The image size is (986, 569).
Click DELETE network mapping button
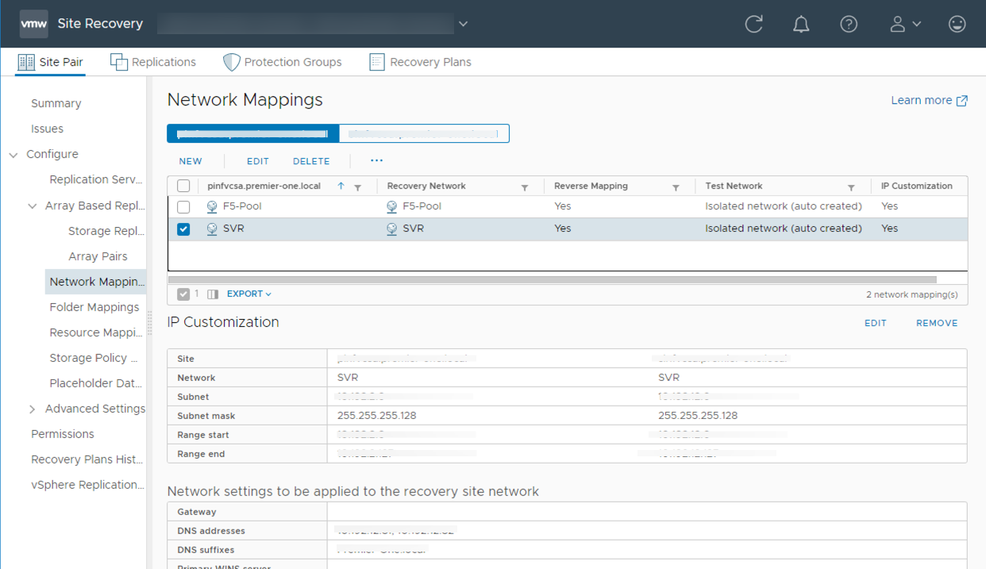pos(311,161)
